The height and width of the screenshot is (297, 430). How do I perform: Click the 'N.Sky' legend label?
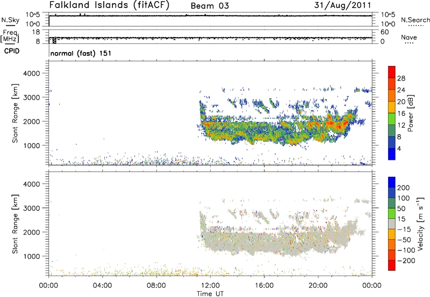tap(10, 20)
